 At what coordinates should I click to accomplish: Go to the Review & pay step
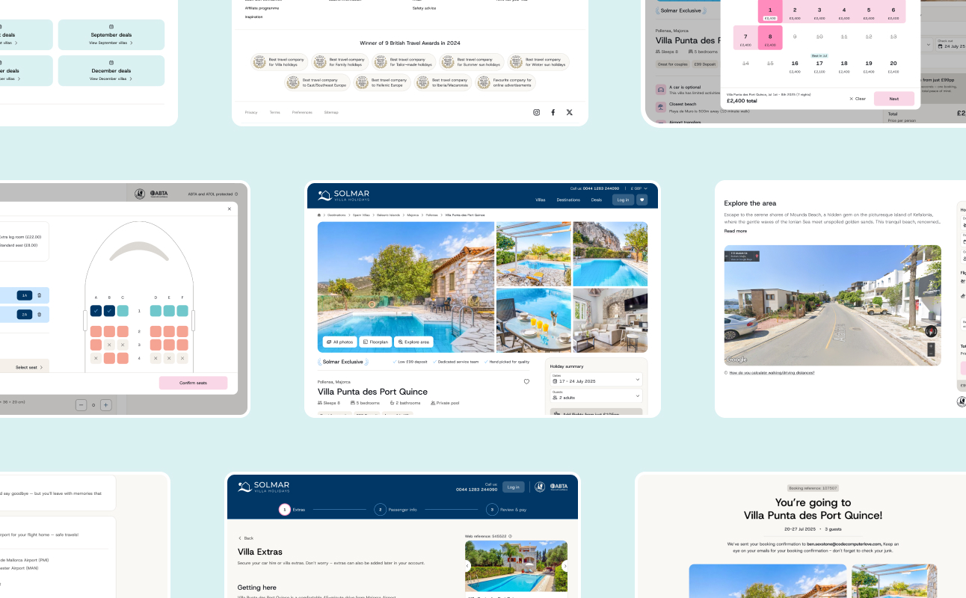[506, 509]
